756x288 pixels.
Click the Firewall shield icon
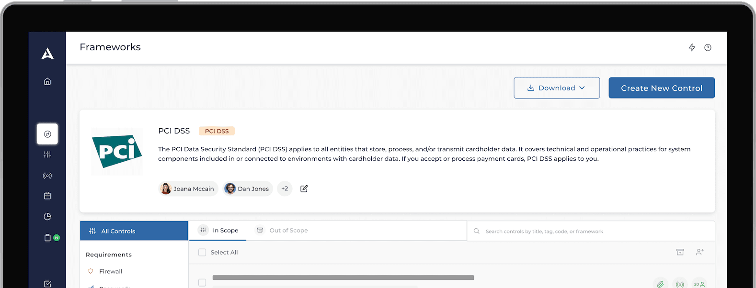pos(91,271)
